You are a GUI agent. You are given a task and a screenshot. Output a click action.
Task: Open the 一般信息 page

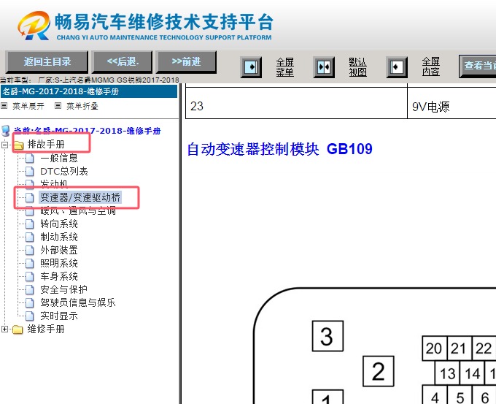pos(59,158)
